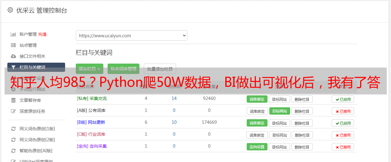Open the [A版] 公有词库 column name
The height and width of the screenshot is (162, 391).
[91, 110]
